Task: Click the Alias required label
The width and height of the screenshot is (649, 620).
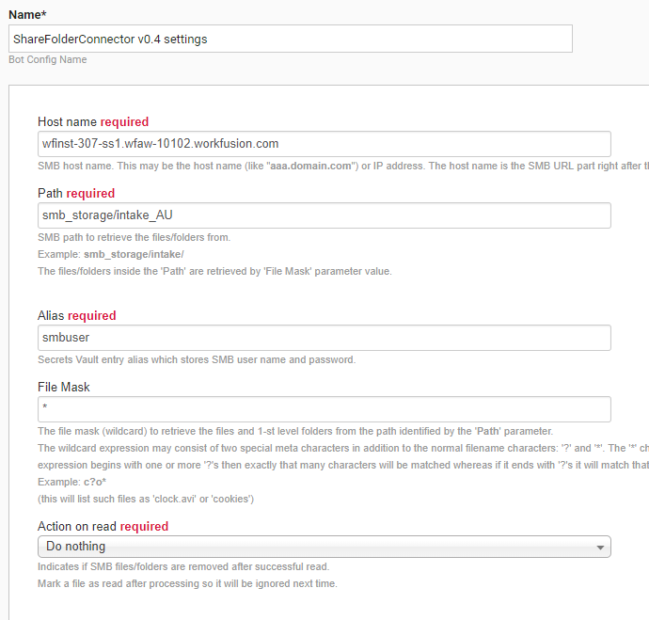Action: 77,316
